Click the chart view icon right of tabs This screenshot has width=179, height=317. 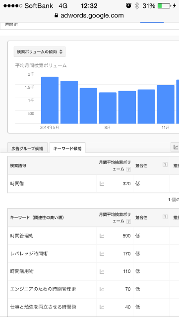click(176, 147)
